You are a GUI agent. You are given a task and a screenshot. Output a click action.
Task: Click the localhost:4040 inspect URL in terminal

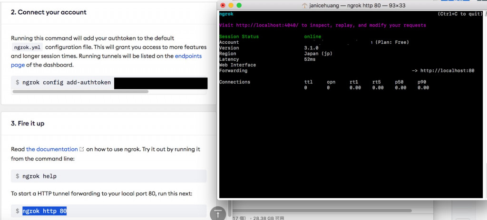pyautogui.click(x=267, y=25)
